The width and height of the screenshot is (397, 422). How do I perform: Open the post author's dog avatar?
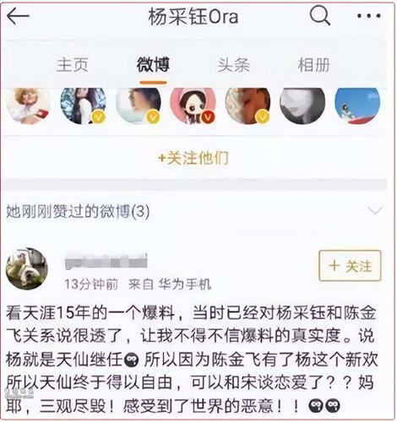click(x=27, y=268)
